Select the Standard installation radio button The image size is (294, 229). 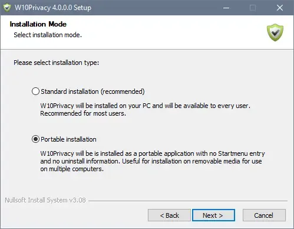pyautogui.click(x=35, y=91)
